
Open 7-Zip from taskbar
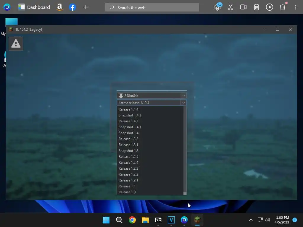tap(158, 220)
